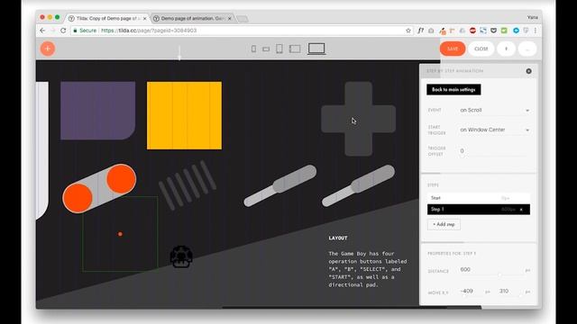Click the Trigger Offset input field
Viewport: 577px width, 324px height.
[494, 151]
